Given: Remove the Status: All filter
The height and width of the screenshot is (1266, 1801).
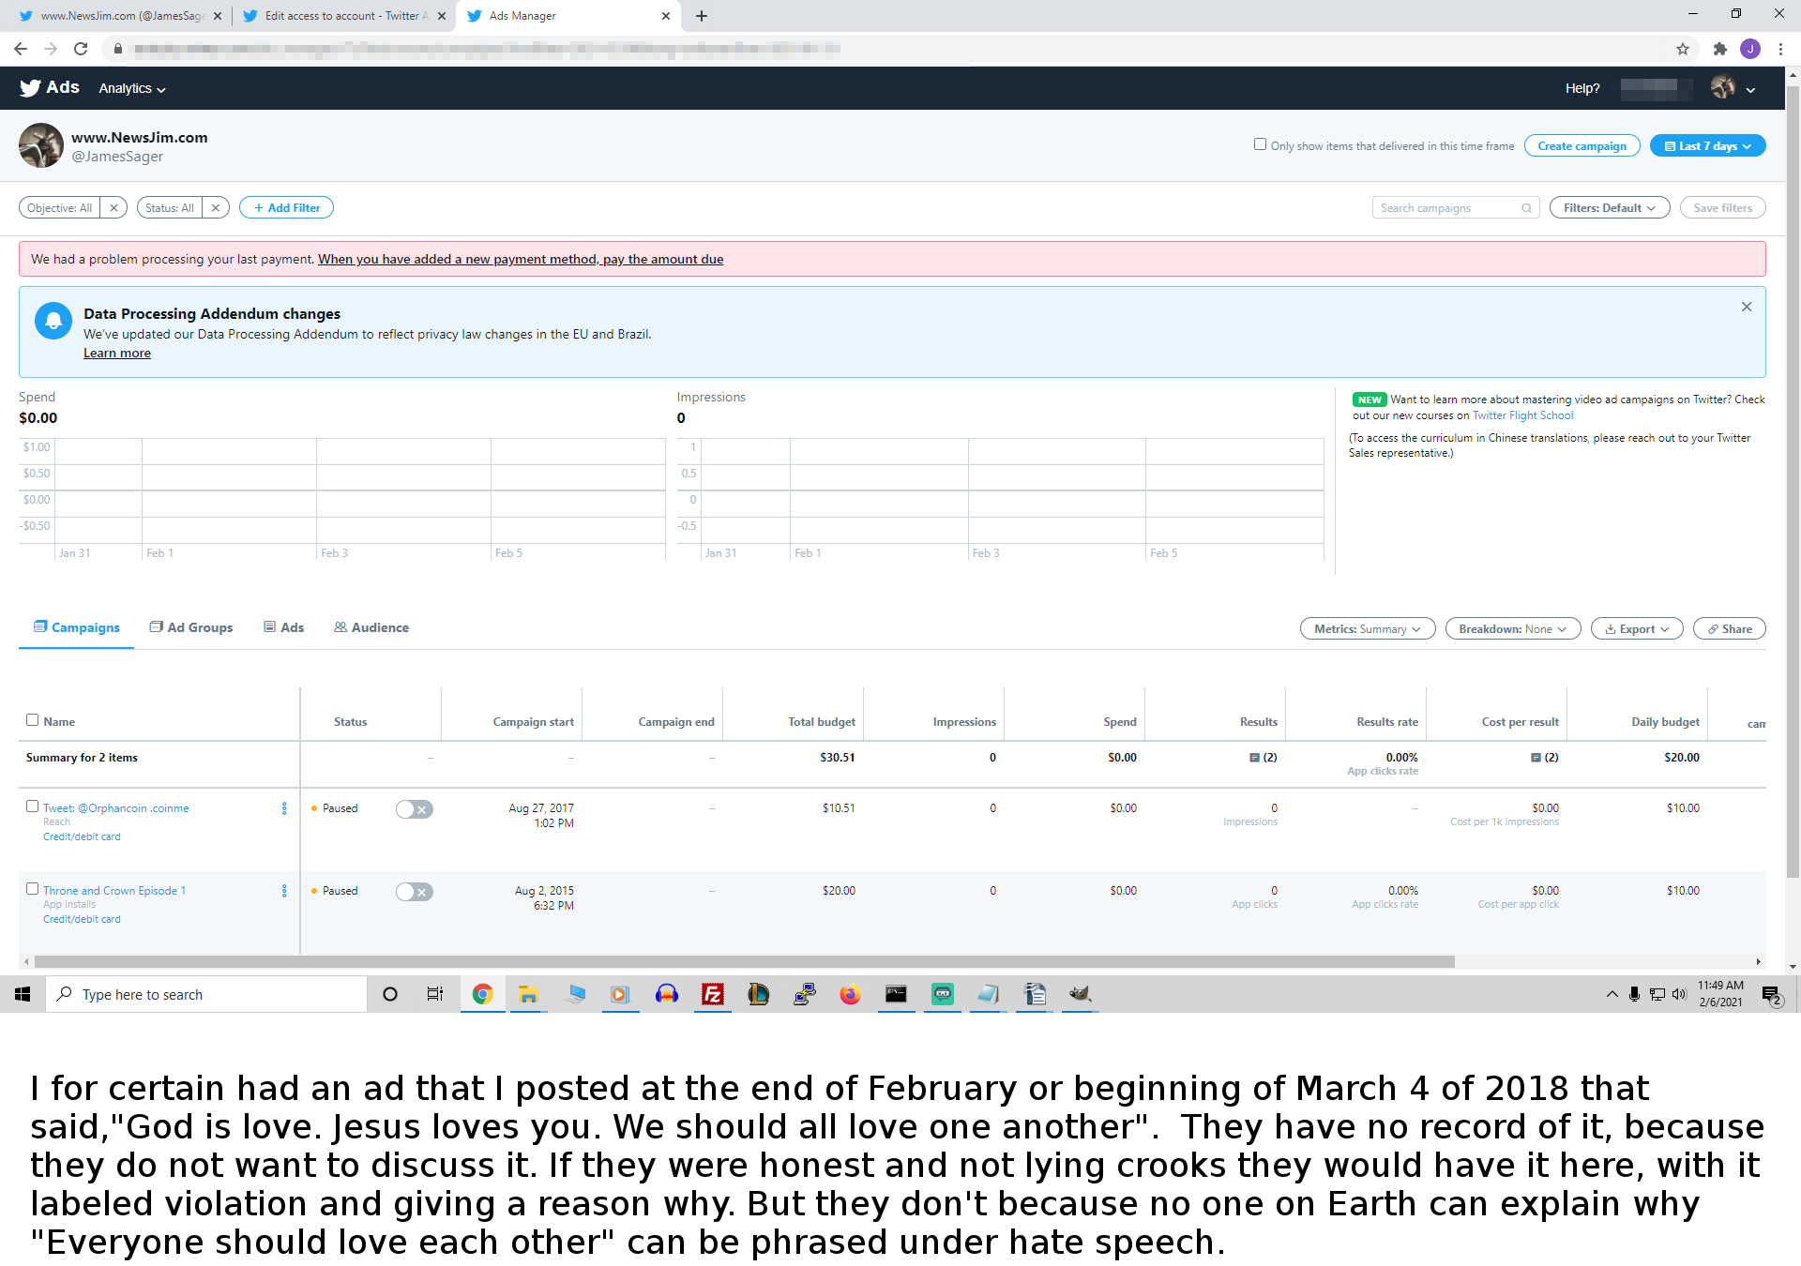Looking at the screenshot, I should [216, 208].
